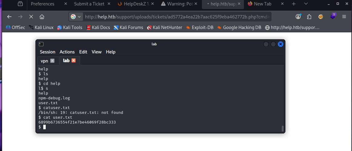The width and height of the screenshot is (352, 151).
Task: Expand the Google search engine dropdown
Action: pos(76,17)
